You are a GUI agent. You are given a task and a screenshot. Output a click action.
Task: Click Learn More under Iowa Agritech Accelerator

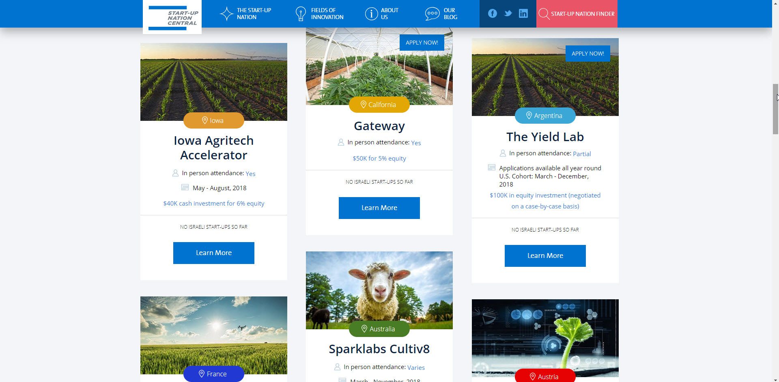point(214,253)
